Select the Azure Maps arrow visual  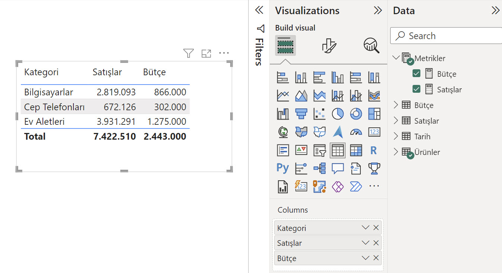(338, 132)
